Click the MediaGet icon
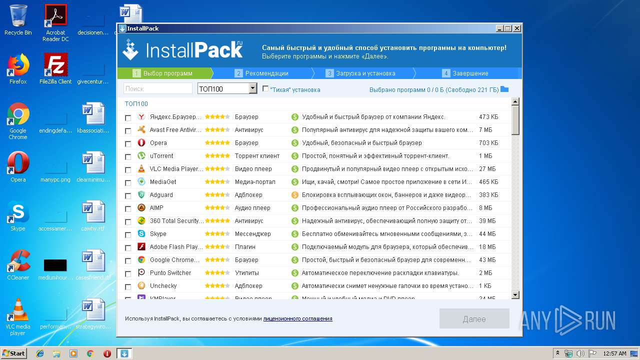This screenshot has height=360, width=640. click(x=141, y=181)
